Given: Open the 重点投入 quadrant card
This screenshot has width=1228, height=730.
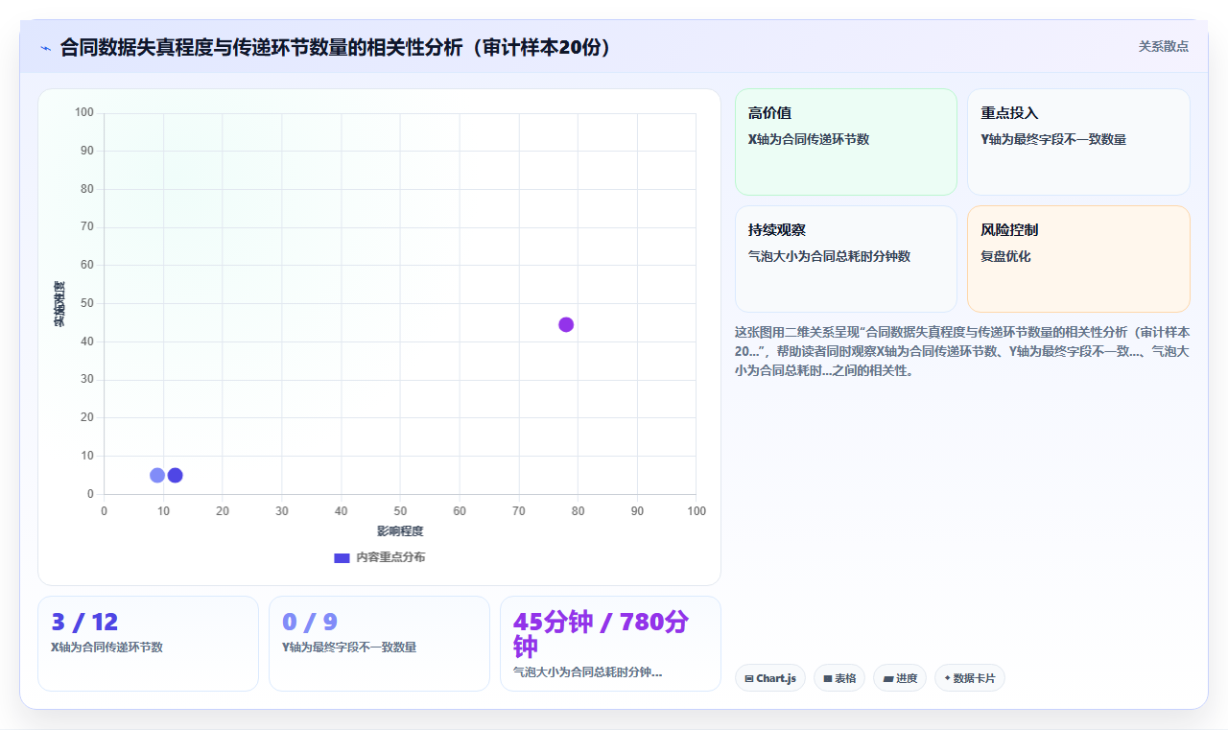Looking at the screenshot, I should coord(1078,142).
